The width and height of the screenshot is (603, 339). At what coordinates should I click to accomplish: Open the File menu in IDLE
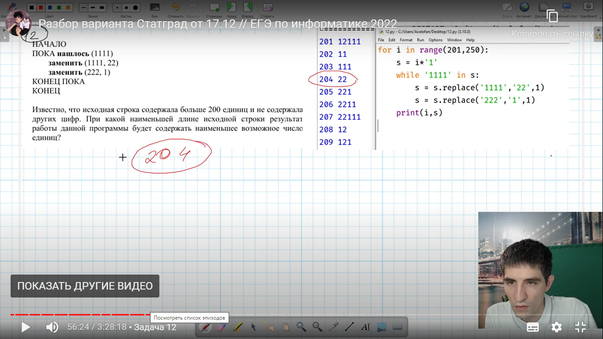point(381,40)
